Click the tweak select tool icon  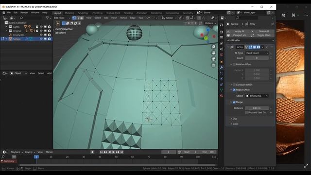58,23
